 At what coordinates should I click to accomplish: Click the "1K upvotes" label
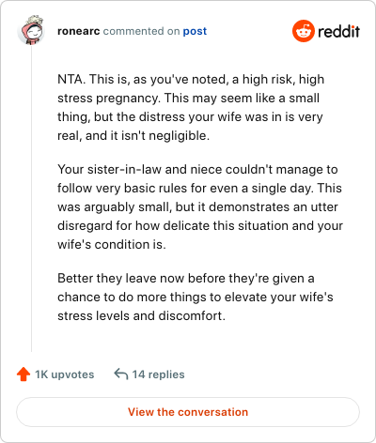coord(65,374)
